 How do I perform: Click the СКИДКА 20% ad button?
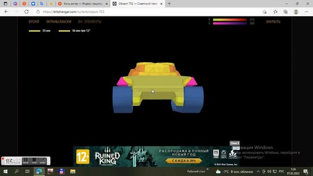pyautogui.click(x=184, y=161)
